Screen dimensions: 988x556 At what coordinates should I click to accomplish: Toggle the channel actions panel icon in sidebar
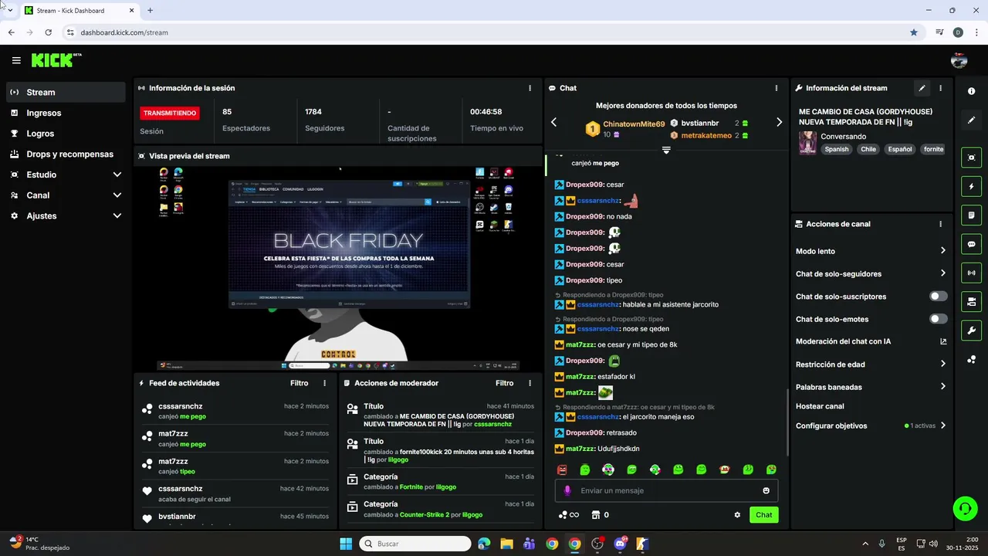[x=971, y=301]
